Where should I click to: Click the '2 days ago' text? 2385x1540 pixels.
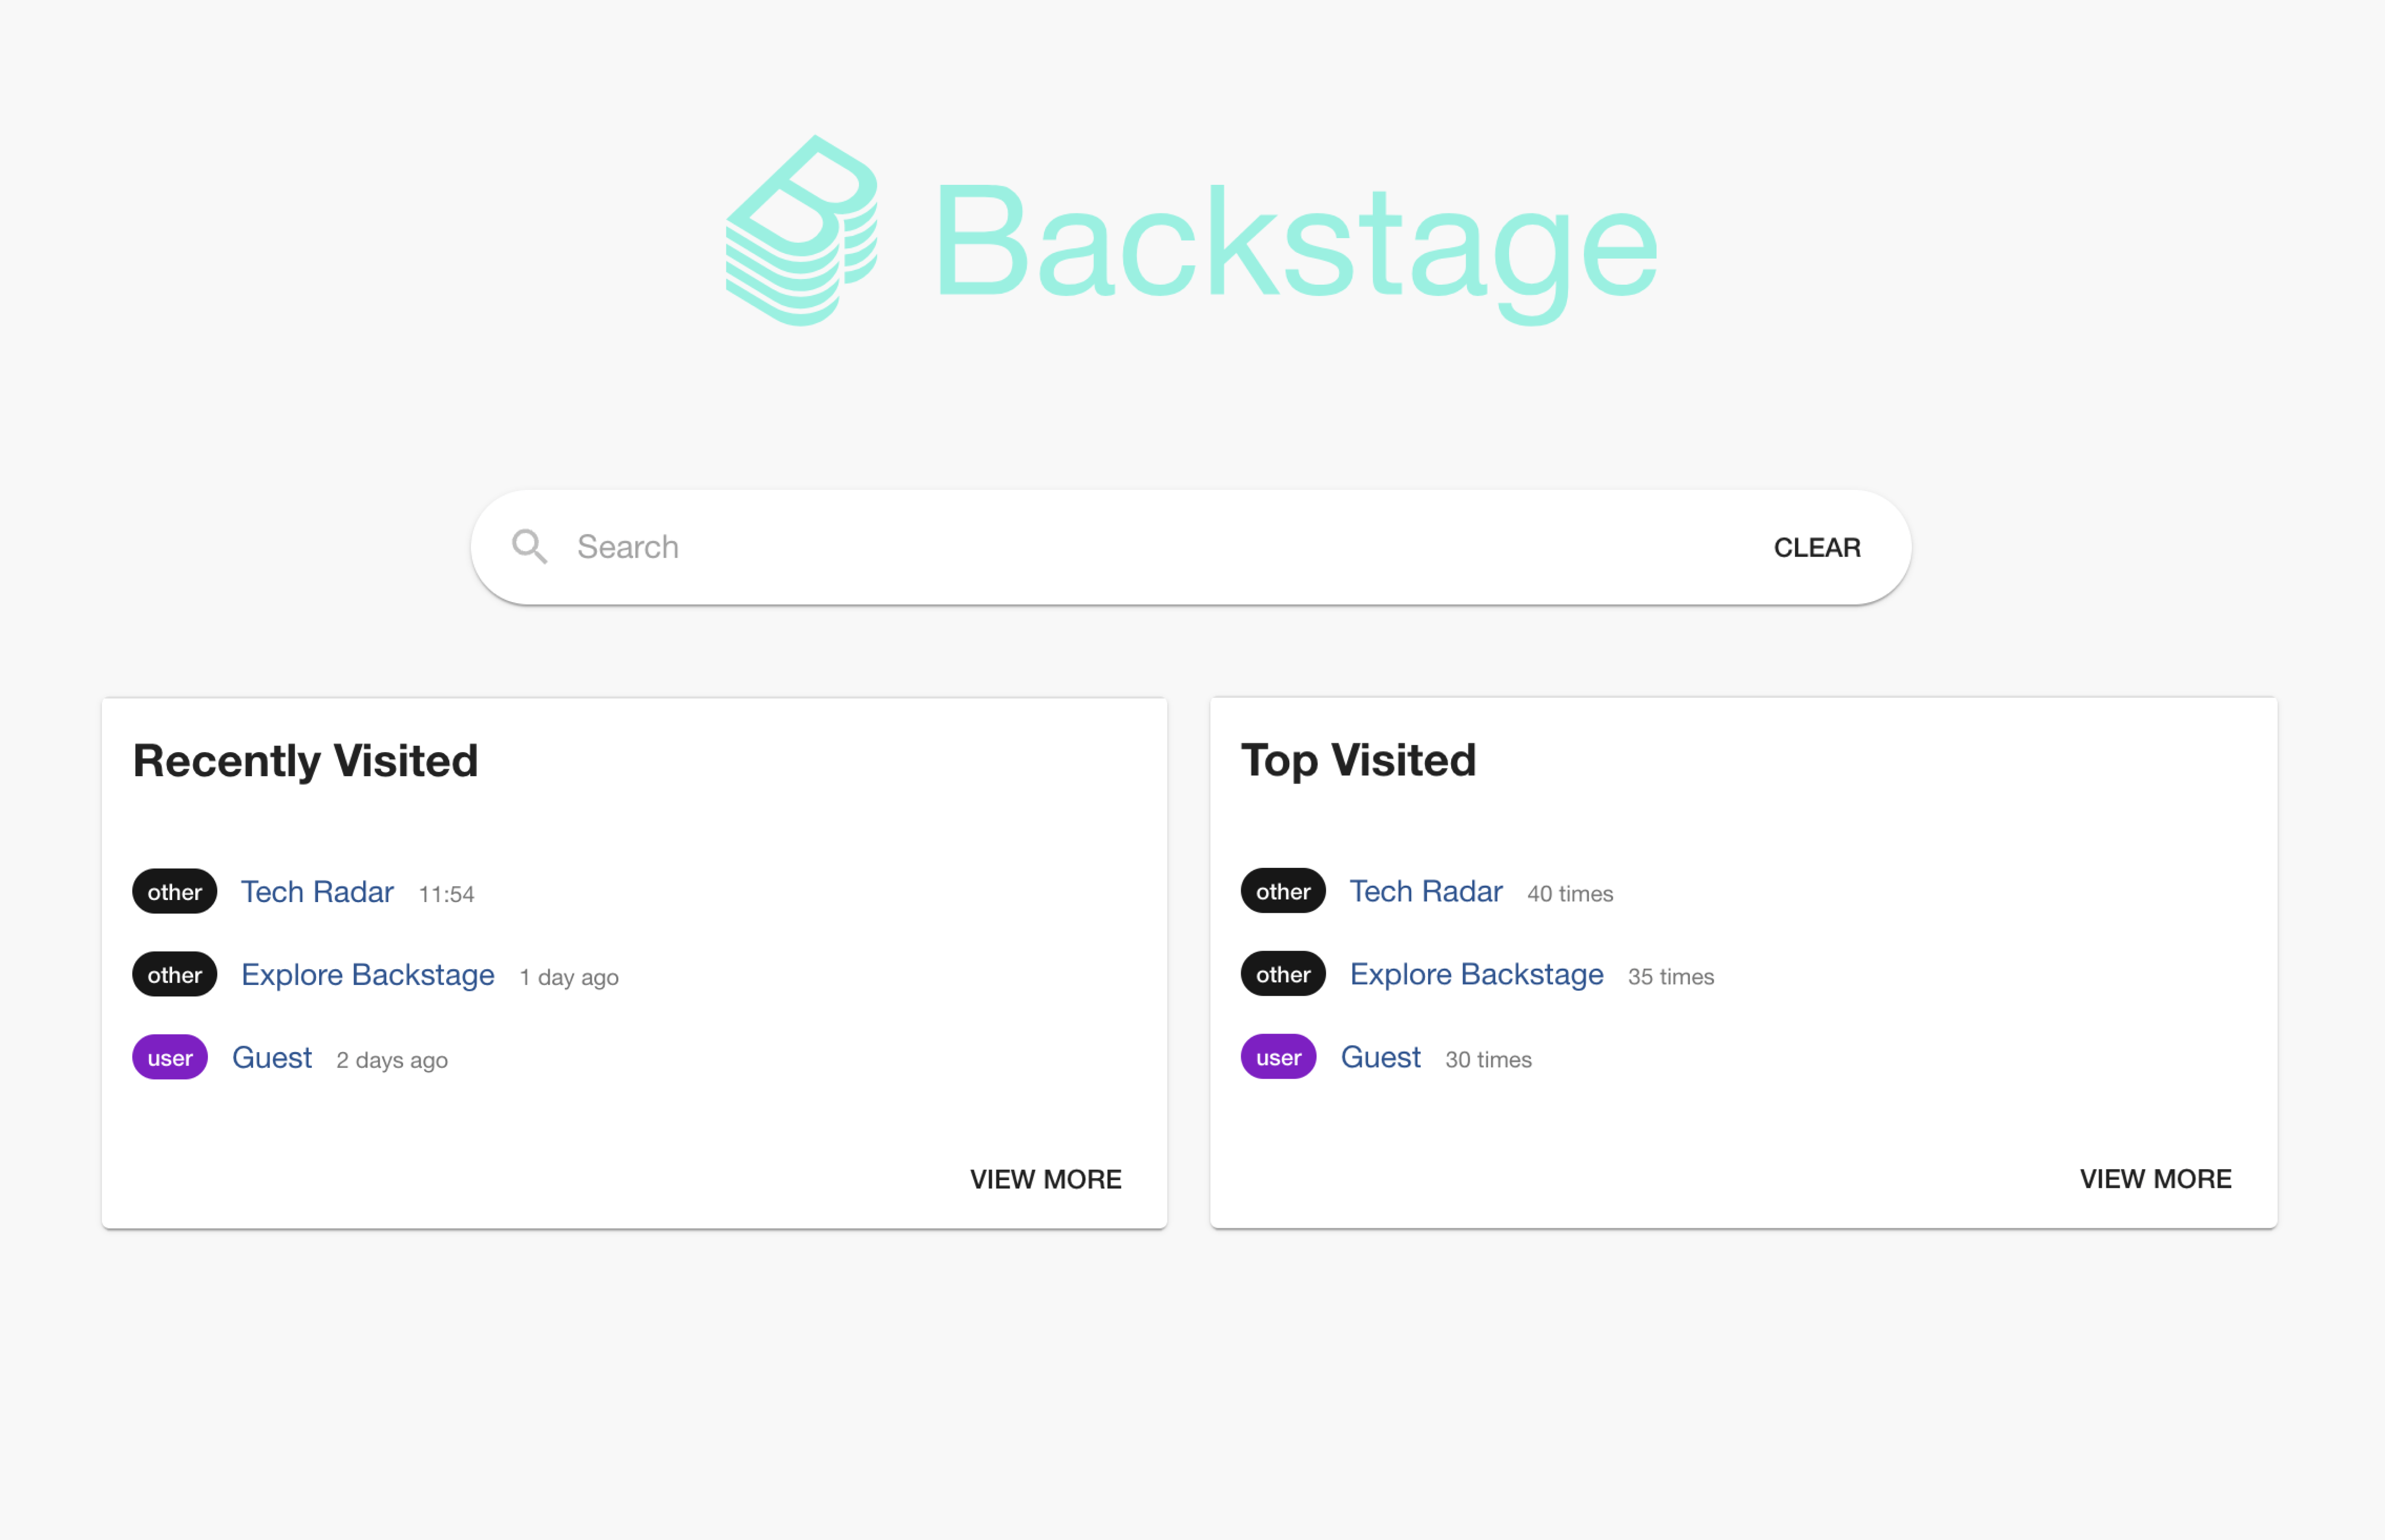pyautogui.click(x=392, y=1060)
